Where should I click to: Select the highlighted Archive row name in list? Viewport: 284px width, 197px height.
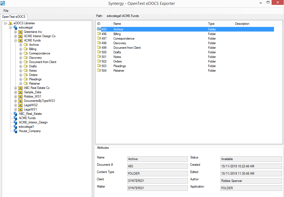click(118, 29)
